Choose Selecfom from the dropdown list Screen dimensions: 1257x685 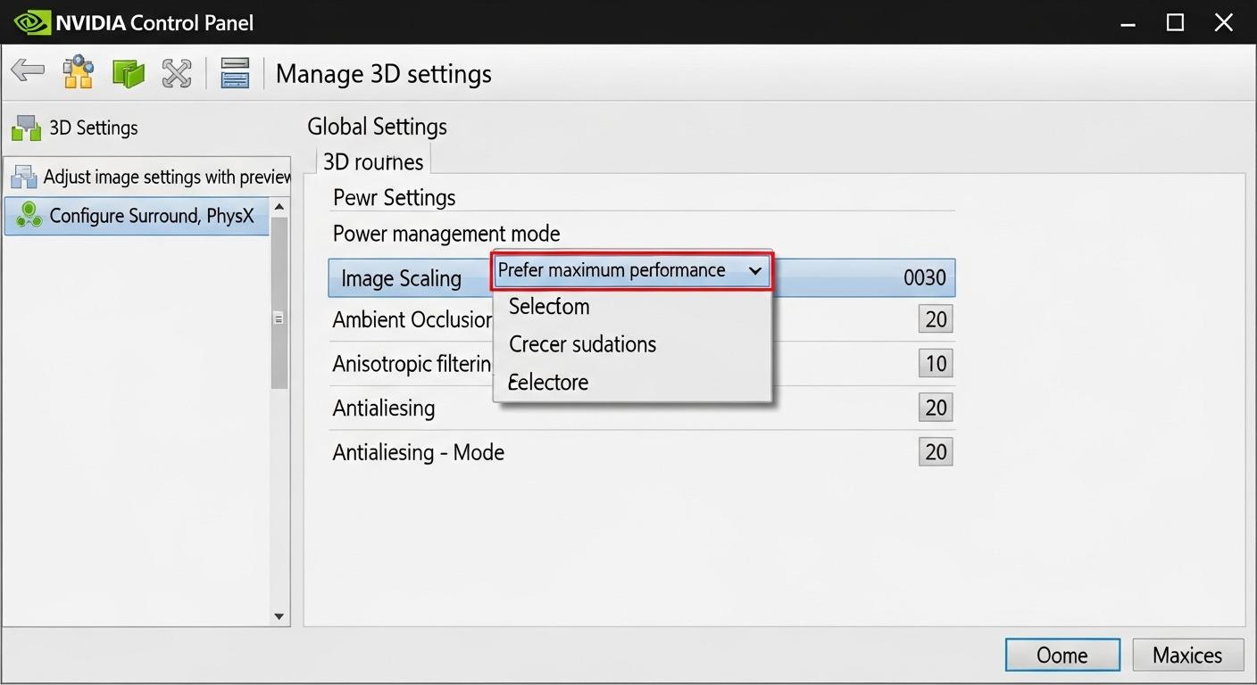tap(549, 307)
